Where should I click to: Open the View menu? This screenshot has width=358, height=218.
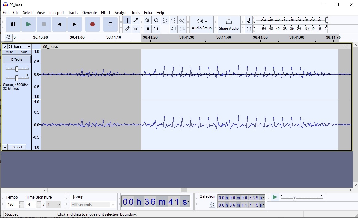tap(41, 13)
